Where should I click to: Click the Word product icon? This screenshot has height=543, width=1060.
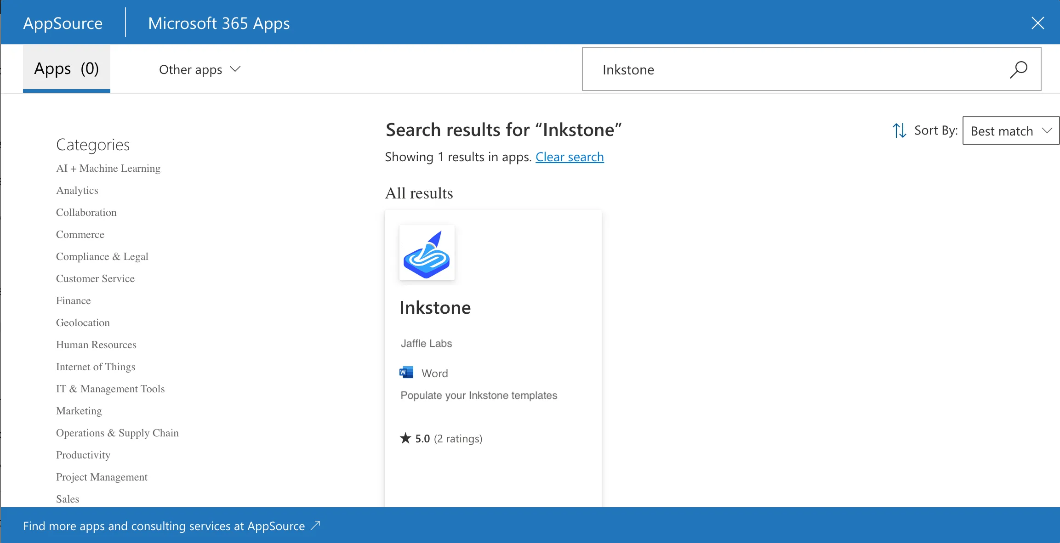point(406,373)
